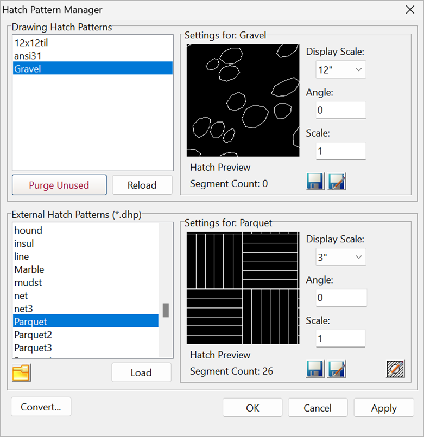Image resolution: width=424 pixels, height=437 pixels.
Task: Click the Angle field for Gravel
Action: tap(341, 110)
